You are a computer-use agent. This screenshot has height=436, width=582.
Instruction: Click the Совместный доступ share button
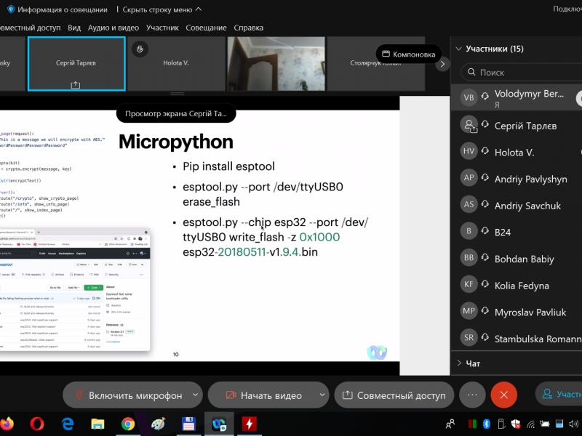click(394, 395)
